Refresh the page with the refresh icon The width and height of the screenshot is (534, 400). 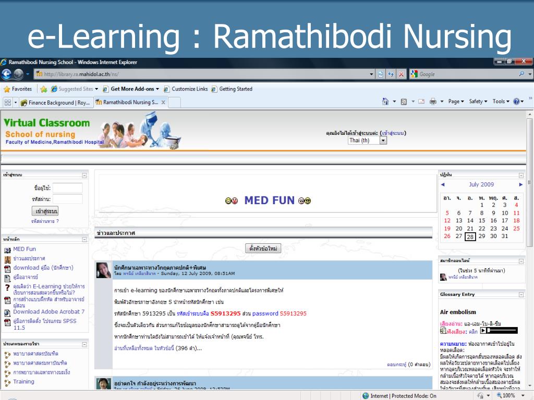click(x=391, y=74)
